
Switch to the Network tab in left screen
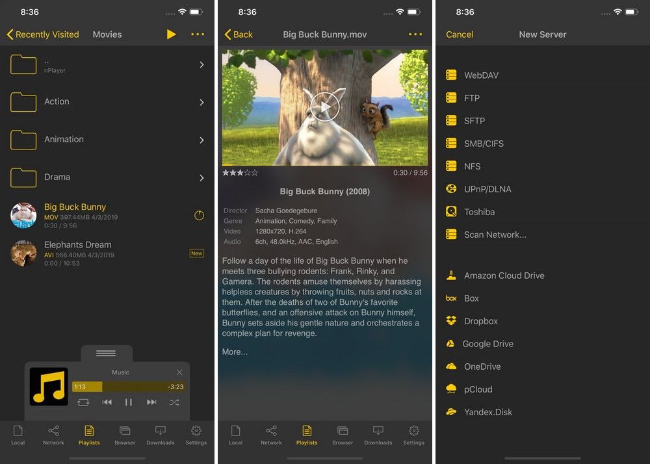coord(53,435)
